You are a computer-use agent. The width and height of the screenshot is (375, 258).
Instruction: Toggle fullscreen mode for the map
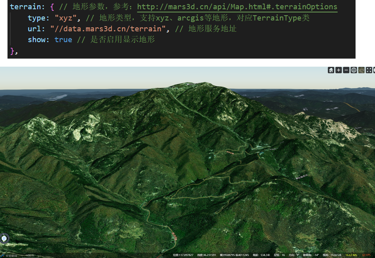pos(369,70)
